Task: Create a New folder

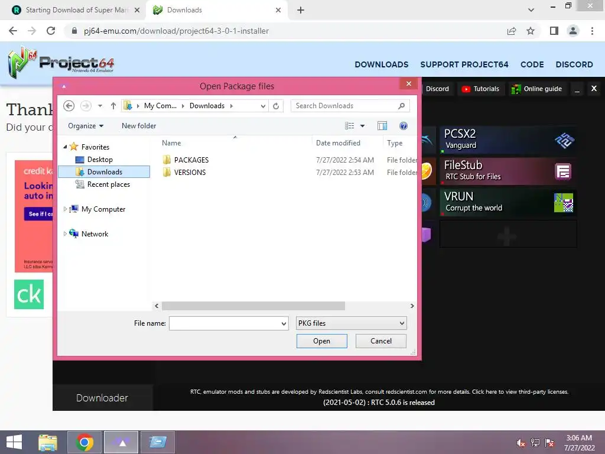Action: click(139, 126)
